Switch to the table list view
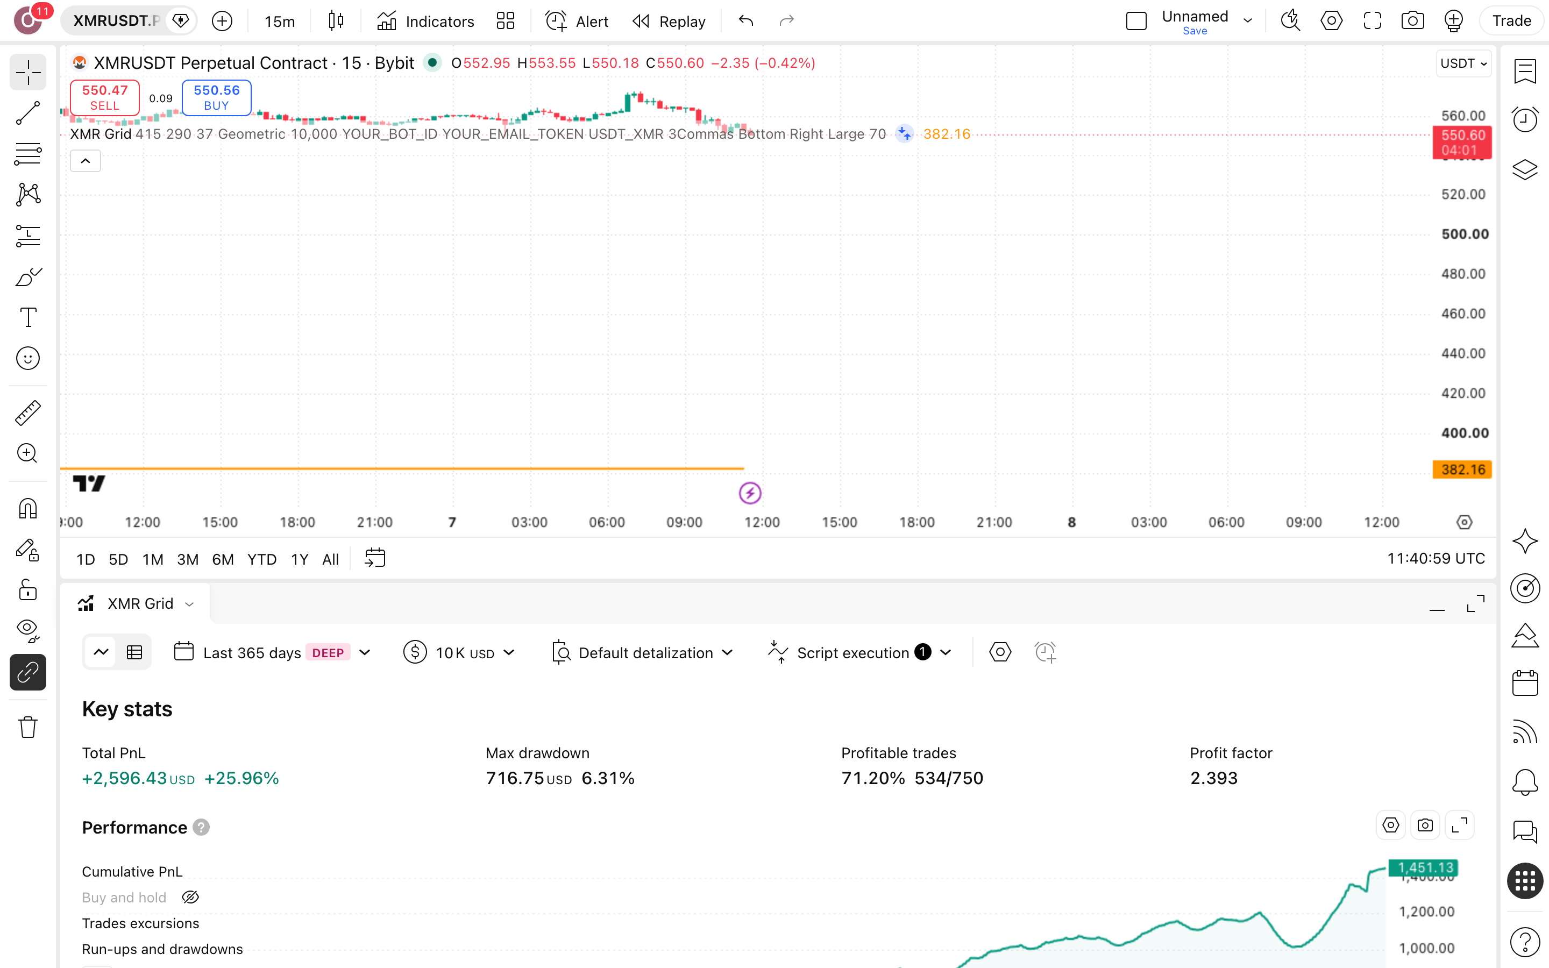Image resolution: width=1549 pixels, height=968 pixels. [x=134, y=652]
